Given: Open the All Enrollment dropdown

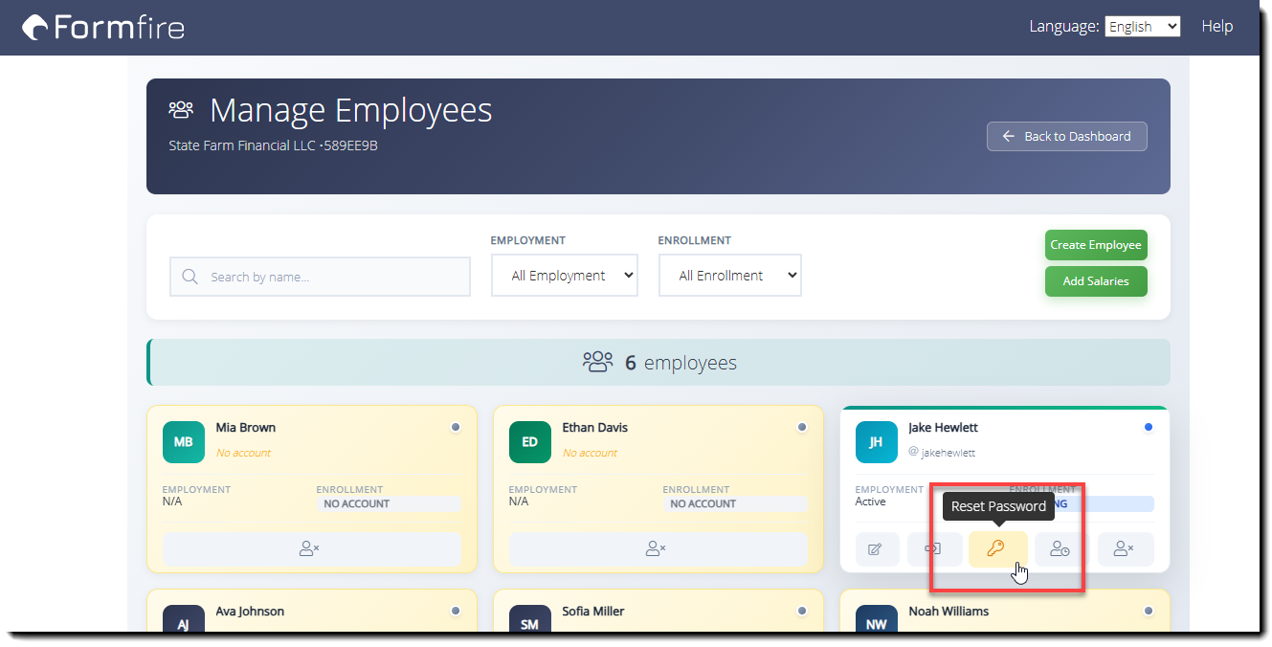Looking at the screenshot, I should pyautogui.click(x=730, y=276).
